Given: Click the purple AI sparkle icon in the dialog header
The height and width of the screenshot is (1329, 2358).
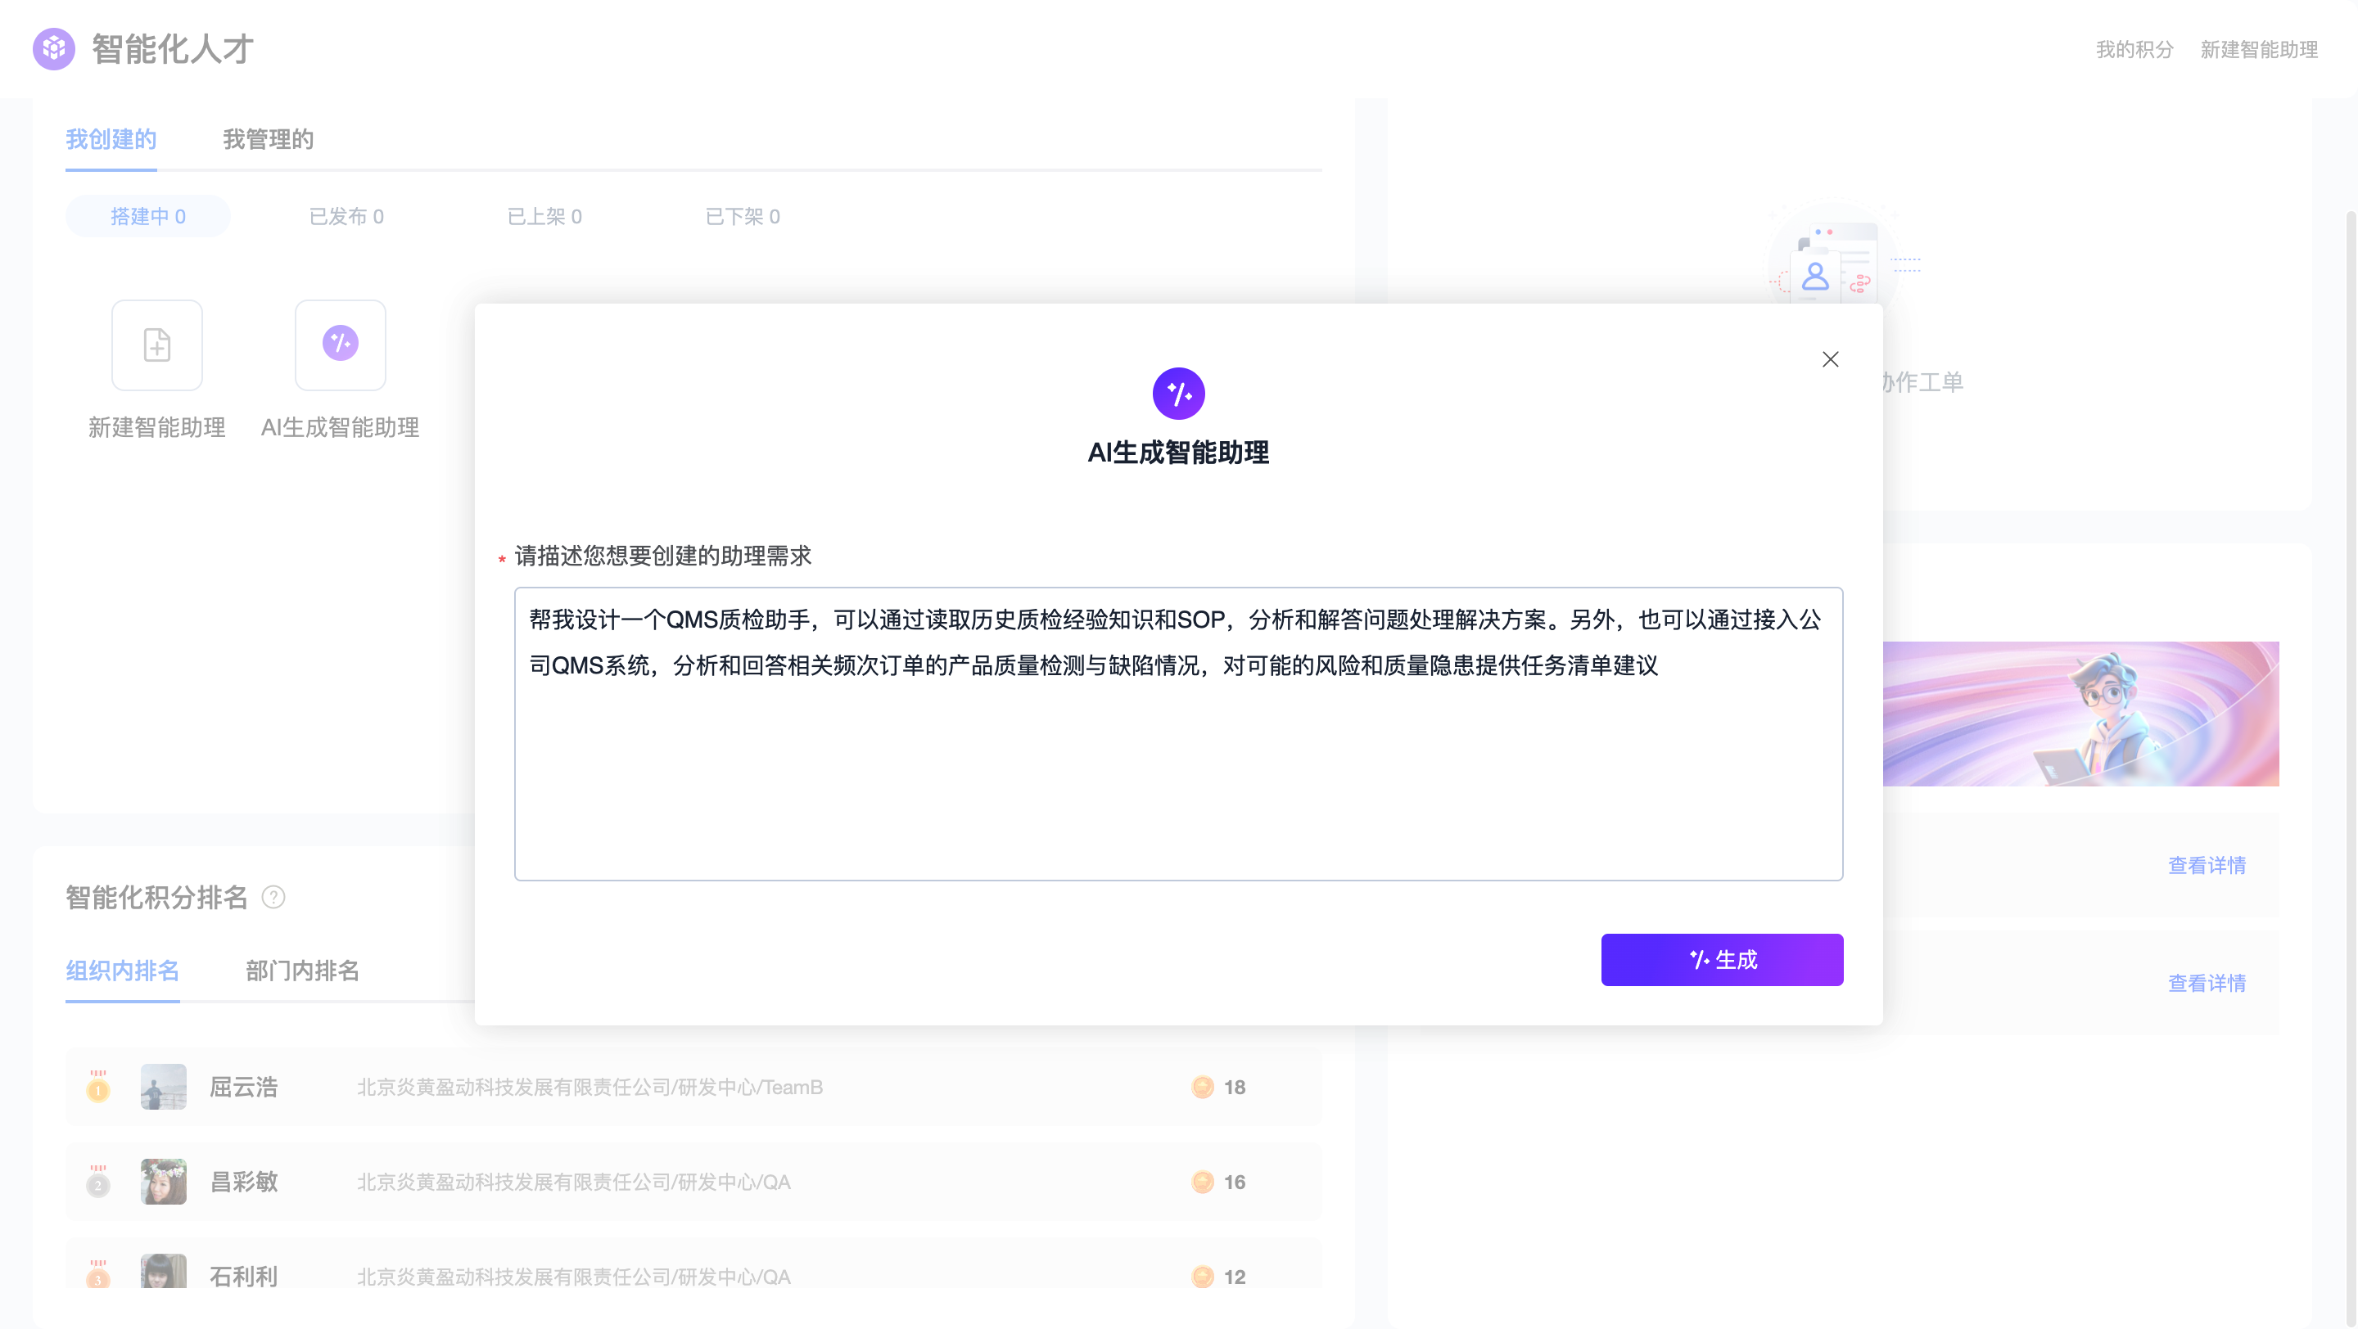Looking at the screenshot, I should click(x=1178, y=394).
